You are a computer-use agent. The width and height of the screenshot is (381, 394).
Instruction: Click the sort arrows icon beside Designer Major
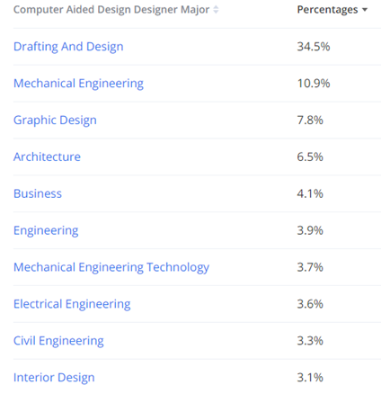point(216,10)
